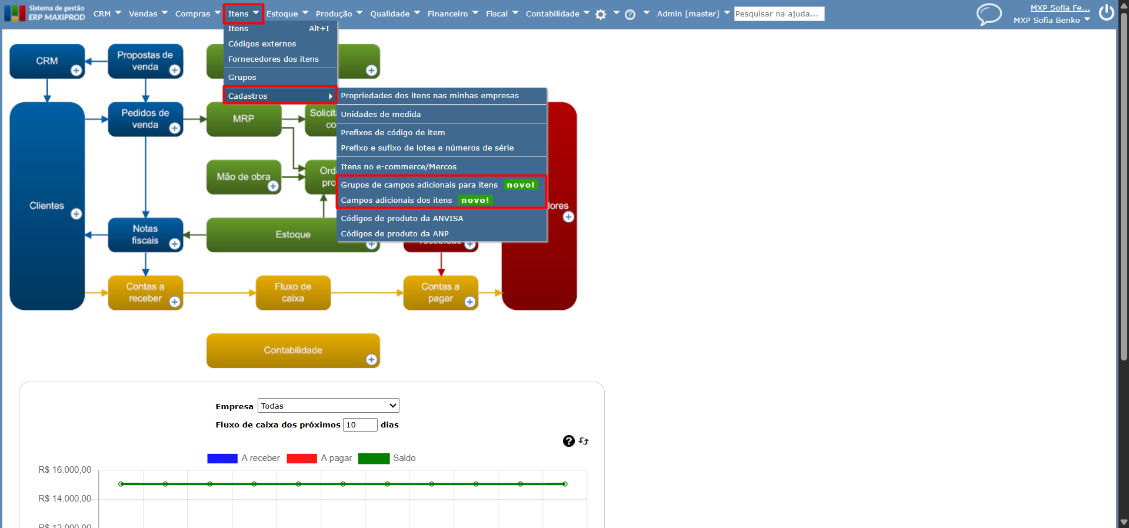Select Cadastros submenu entry
This screenshot has width=1129, height=528.
point(280,96)
